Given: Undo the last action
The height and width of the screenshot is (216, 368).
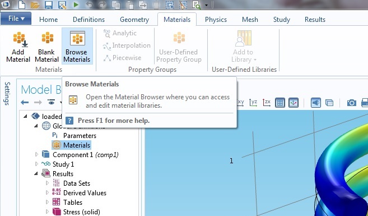Looking at the screenshot, I should point(89,4).
